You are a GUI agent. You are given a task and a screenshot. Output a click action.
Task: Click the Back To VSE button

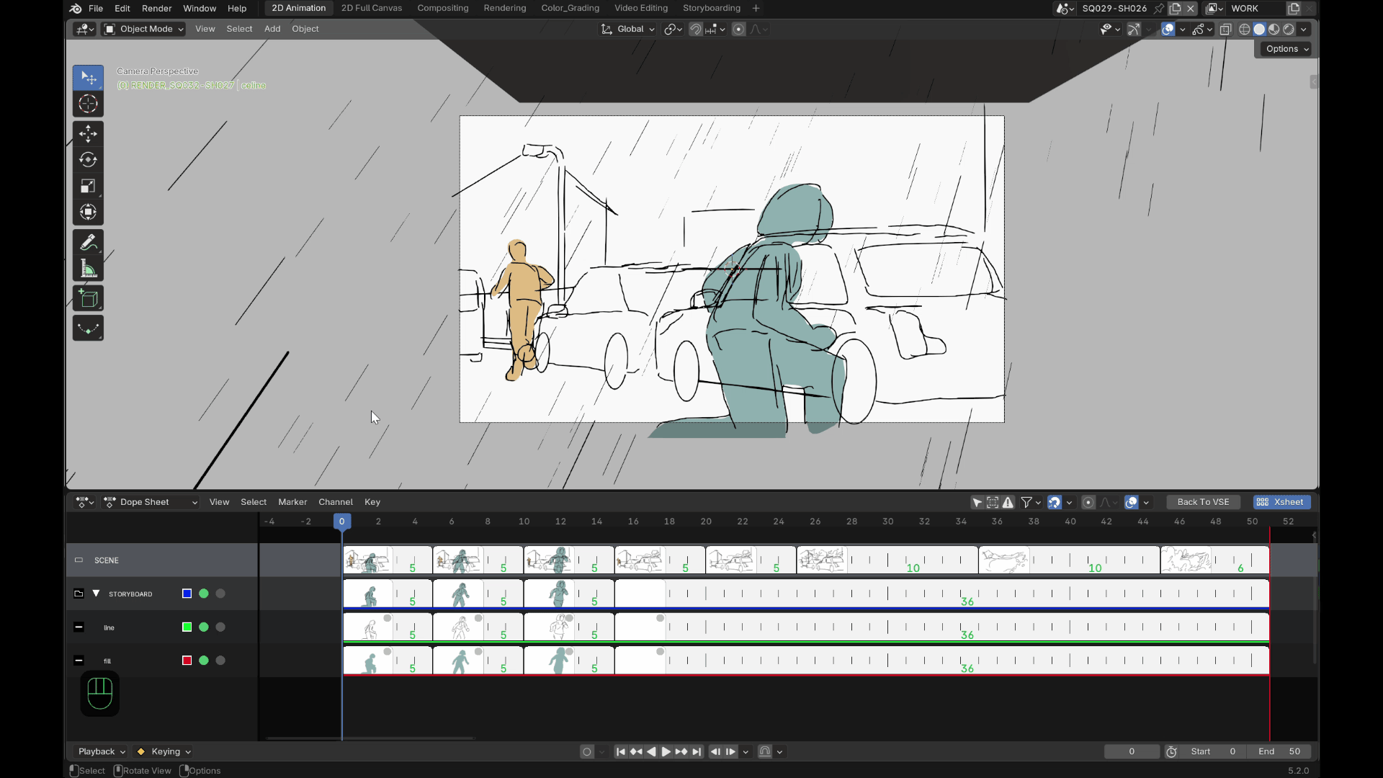(1203, 502)
